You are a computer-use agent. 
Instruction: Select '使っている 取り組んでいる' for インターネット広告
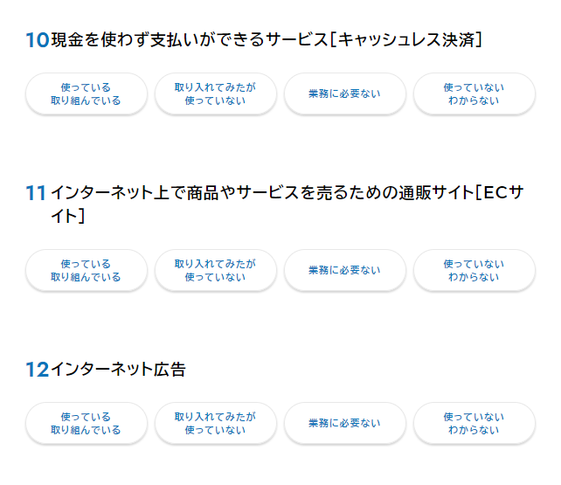[86, 424]
